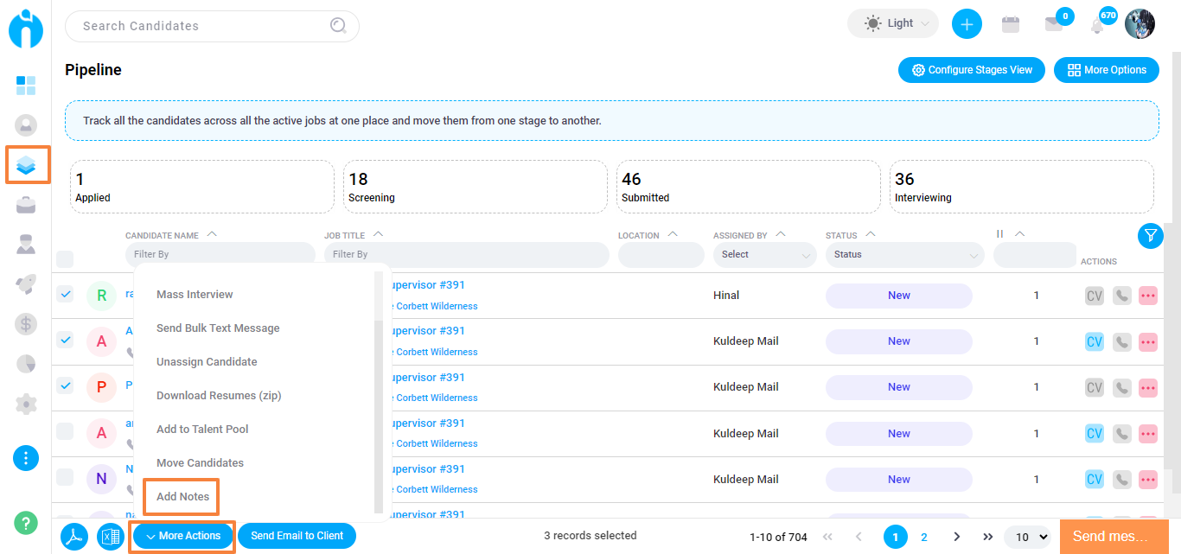Screen dimensions: 1181x554
Task: Open CV icon in second Kuldeep Mail row
Action: click(x=1095, y=387)
